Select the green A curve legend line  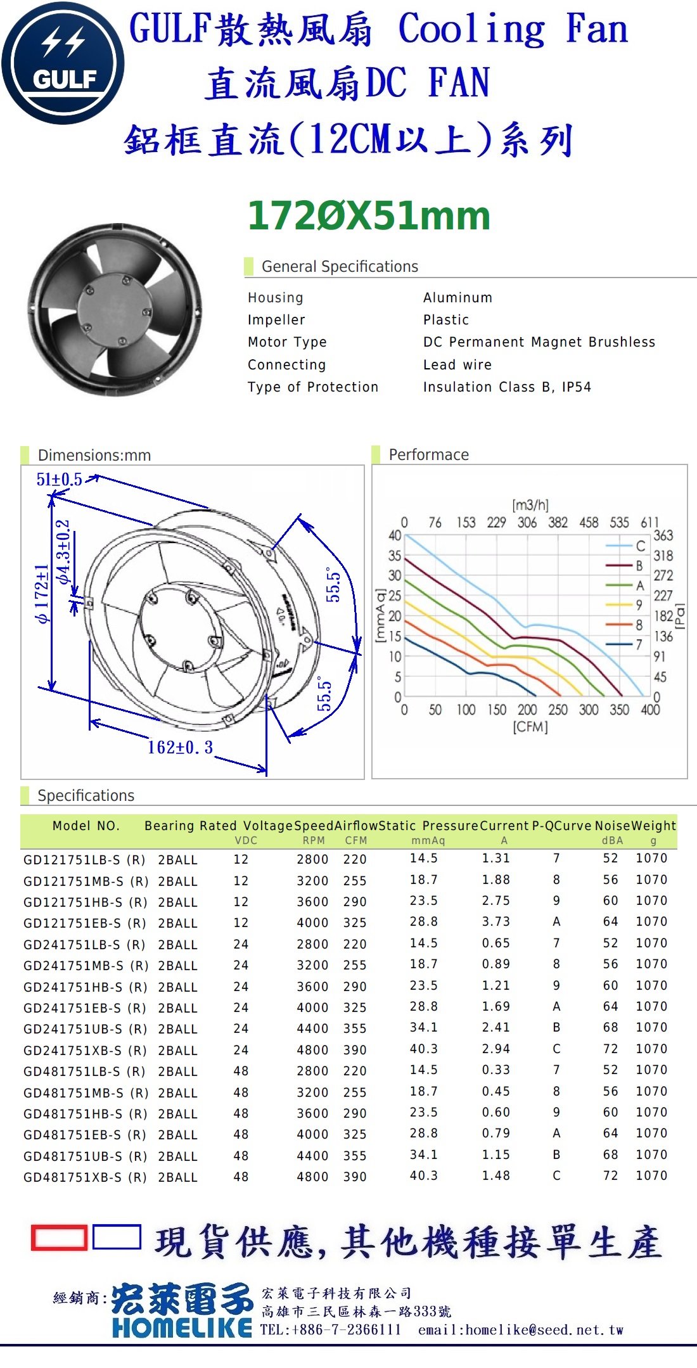coord(618,585)
